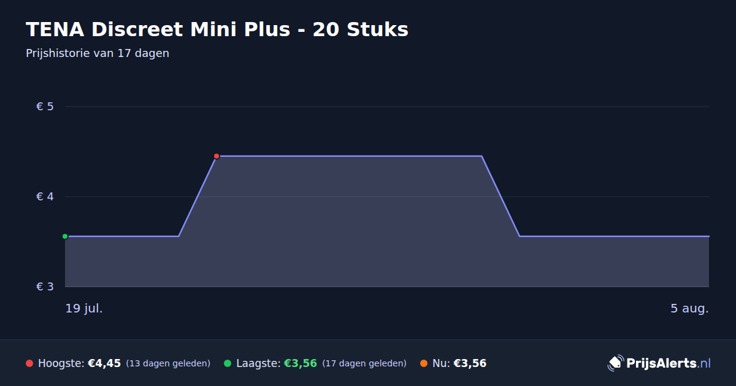The height and width of the screenshot is (386, 736).
Task: Click the 19 jul. start date label
Action: pos(84,308)
